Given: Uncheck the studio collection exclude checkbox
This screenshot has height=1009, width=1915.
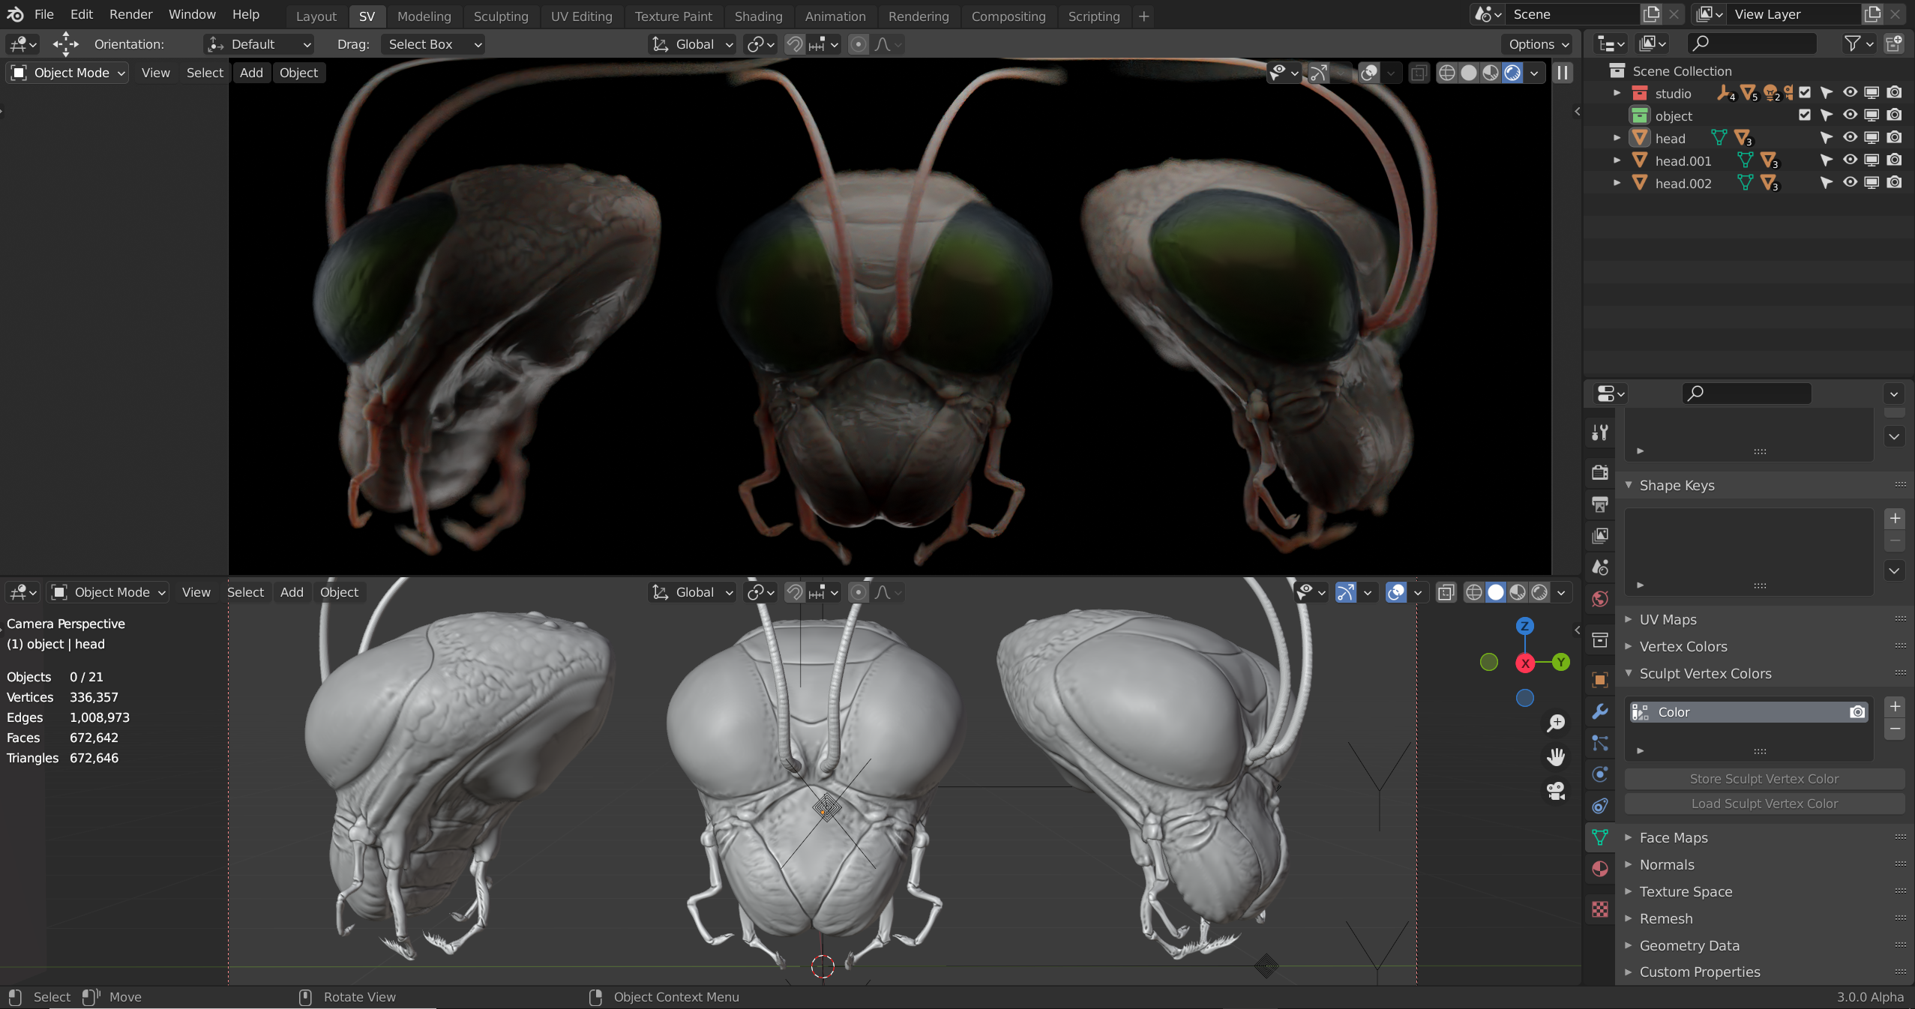Looking at the screenshot, I should 1805,93.
